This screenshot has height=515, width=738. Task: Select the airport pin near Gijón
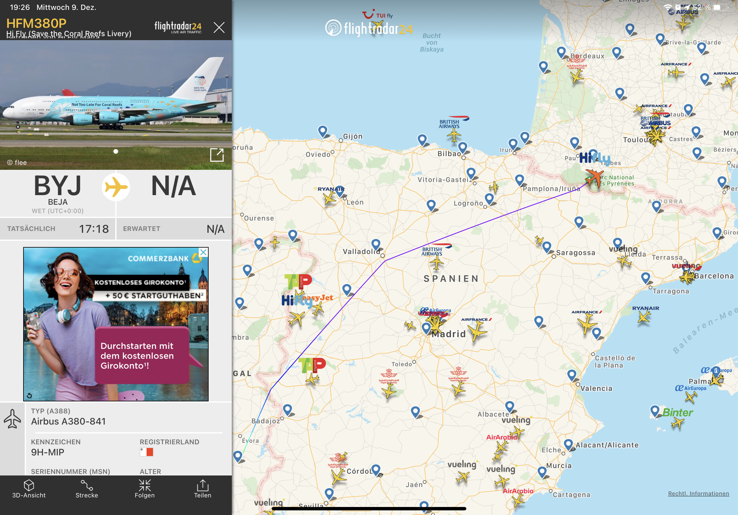(x=323, y=131)
